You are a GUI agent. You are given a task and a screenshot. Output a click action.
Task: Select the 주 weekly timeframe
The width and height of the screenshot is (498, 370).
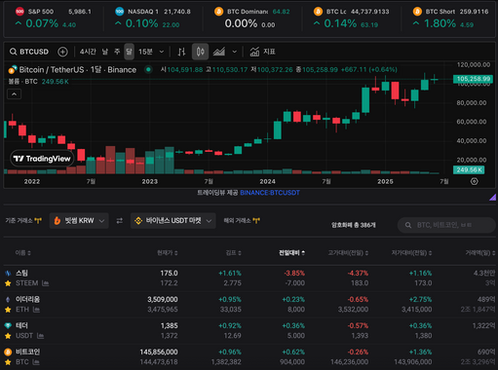pyautogui.click(x=117, y=52)
